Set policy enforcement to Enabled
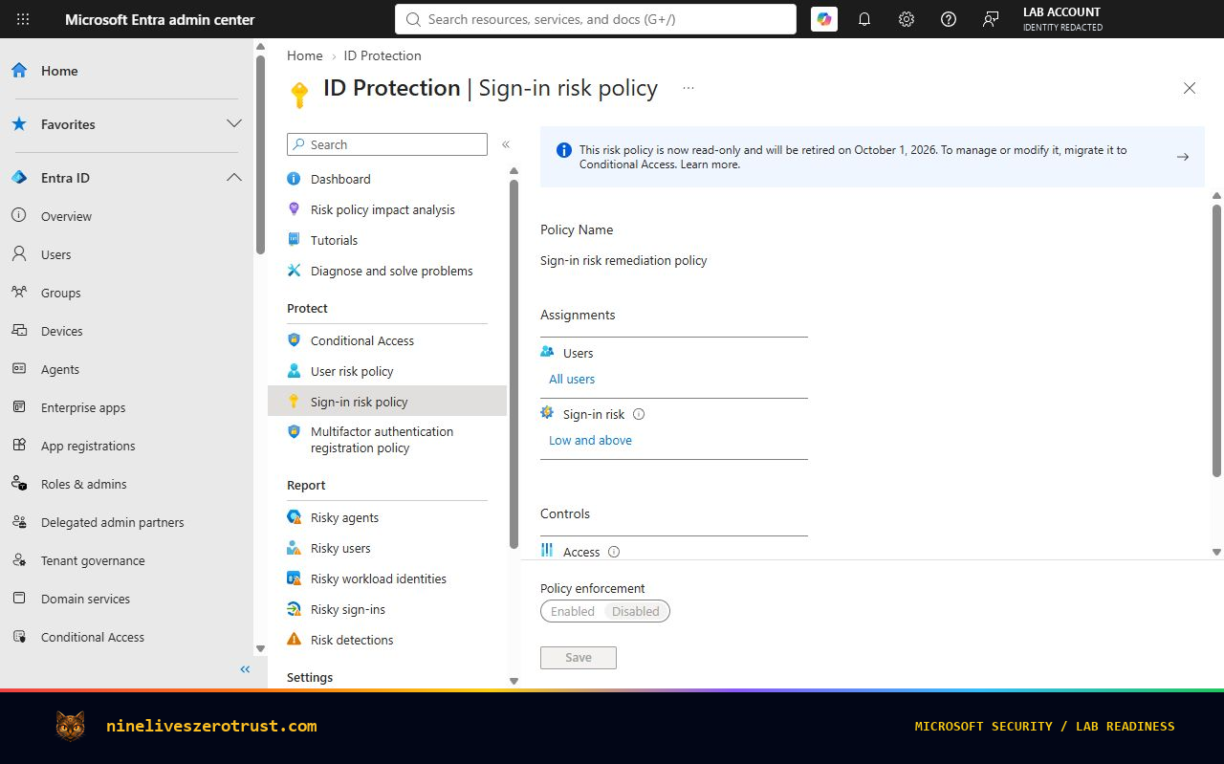The height and width of the screenshot is (764, 1224). click(x=573, y=611)
